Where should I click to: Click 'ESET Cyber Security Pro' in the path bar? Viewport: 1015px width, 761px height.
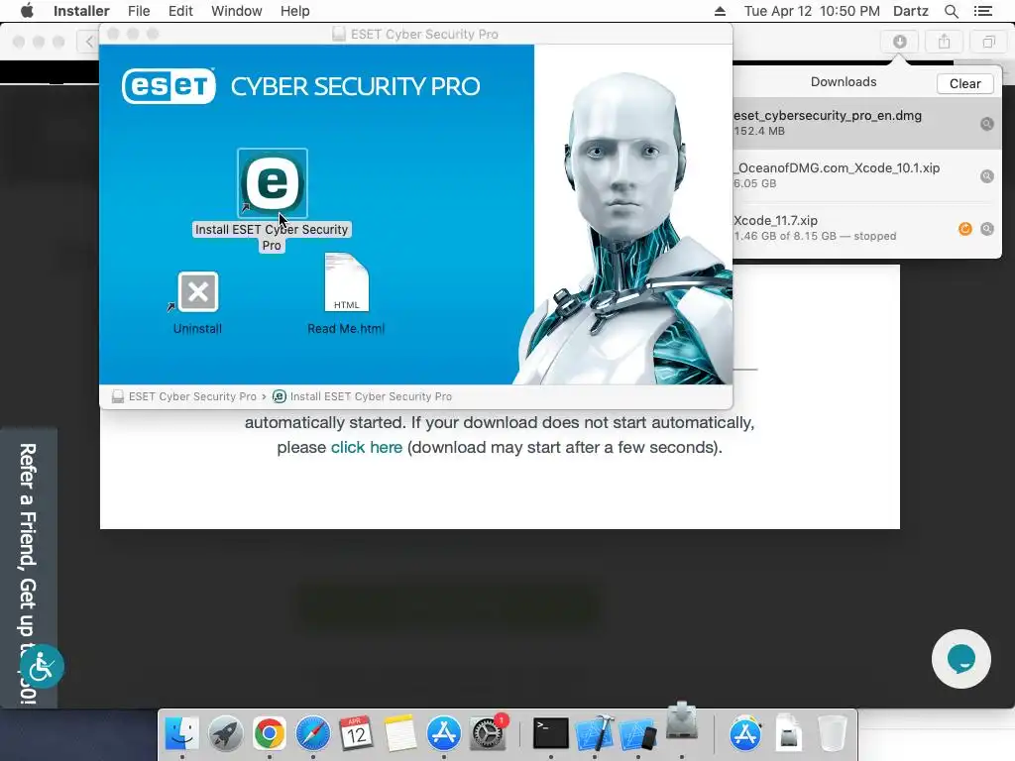pos(184,396)
